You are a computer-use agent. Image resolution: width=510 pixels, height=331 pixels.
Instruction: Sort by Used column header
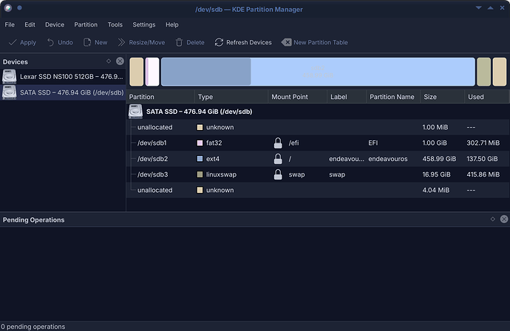pos(486,97)
